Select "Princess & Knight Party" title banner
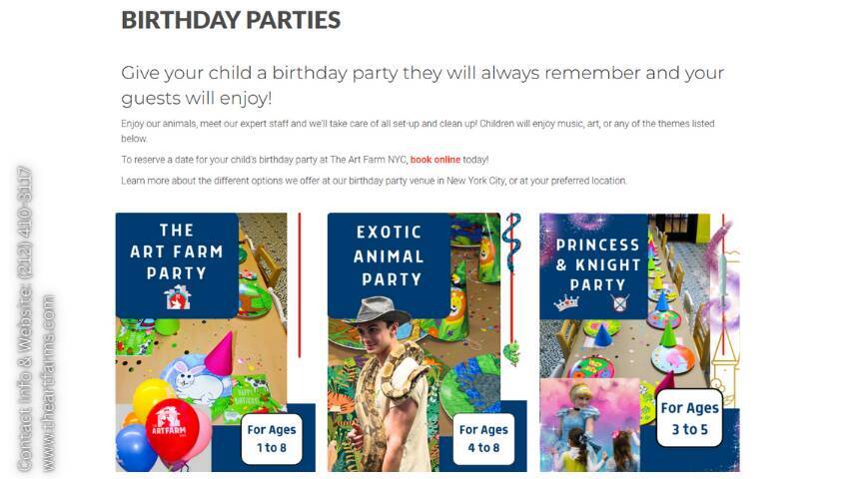 tap(597, 263)
